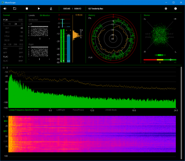Click the 24 bit depth value
The width and height of the screenshot is (185, 161).
click(16, 24)
